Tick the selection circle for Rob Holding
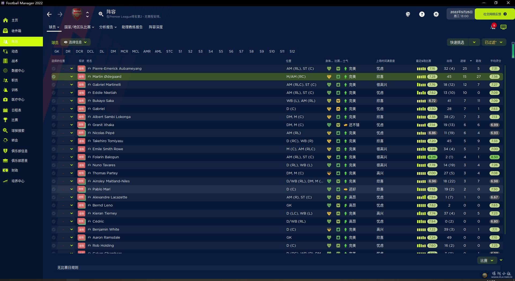 [x=54, y=246]
